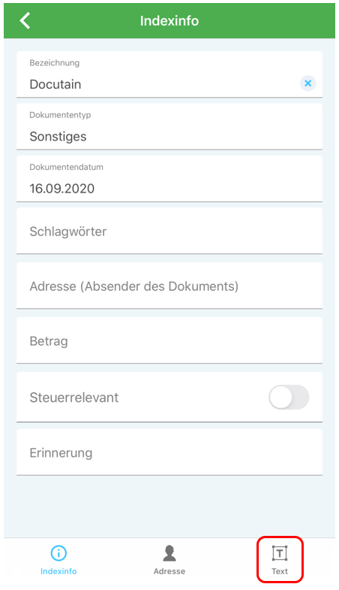Select the Indexinfo tab label

coord(58,571)
